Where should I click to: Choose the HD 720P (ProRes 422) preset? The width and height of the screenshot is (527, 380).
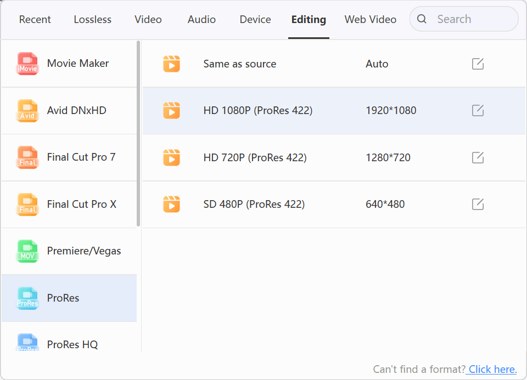point(334,157)
